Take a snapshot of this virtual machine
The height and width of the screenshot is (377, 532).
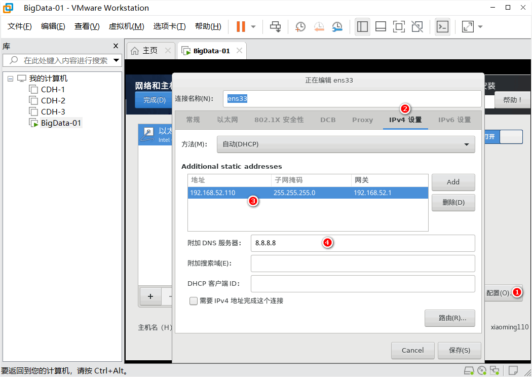[x=300, y=26]
